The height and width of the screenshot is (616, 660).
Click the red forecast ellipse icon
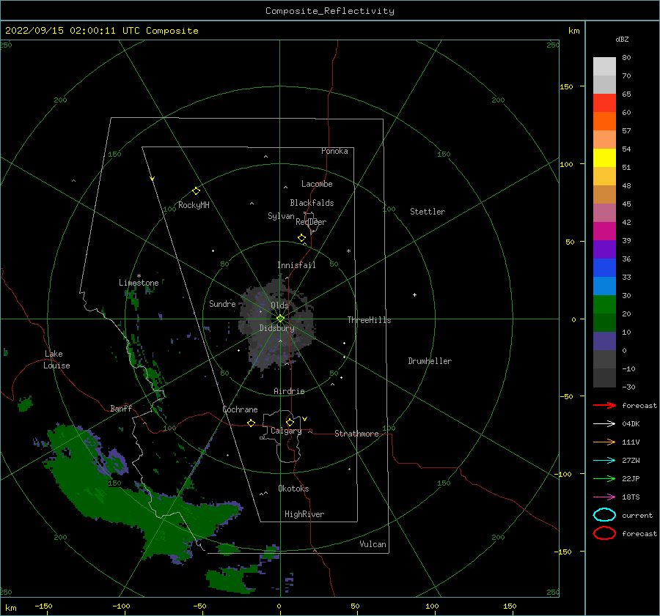(604, 533)
